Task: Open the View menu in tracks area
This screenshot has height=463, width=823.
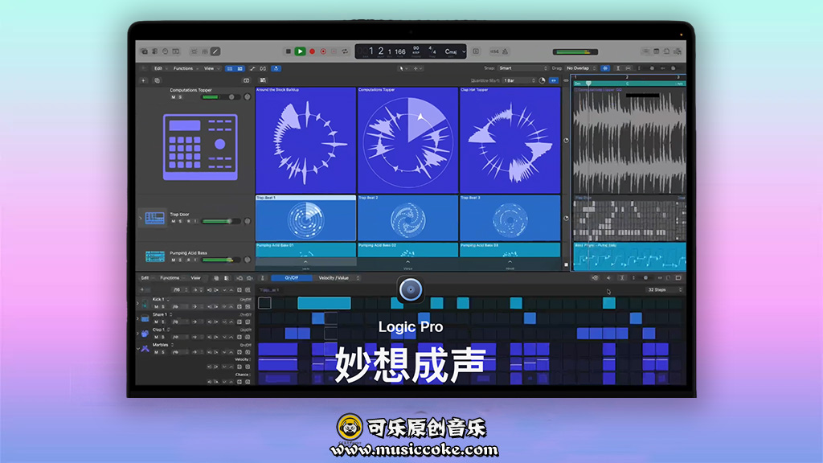Action: point(208,68)
